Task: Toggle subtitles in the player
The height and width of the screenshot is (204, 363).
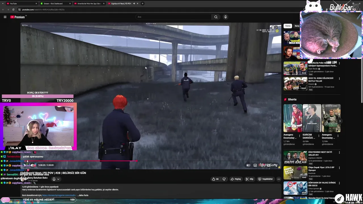Action: [255, 165]
